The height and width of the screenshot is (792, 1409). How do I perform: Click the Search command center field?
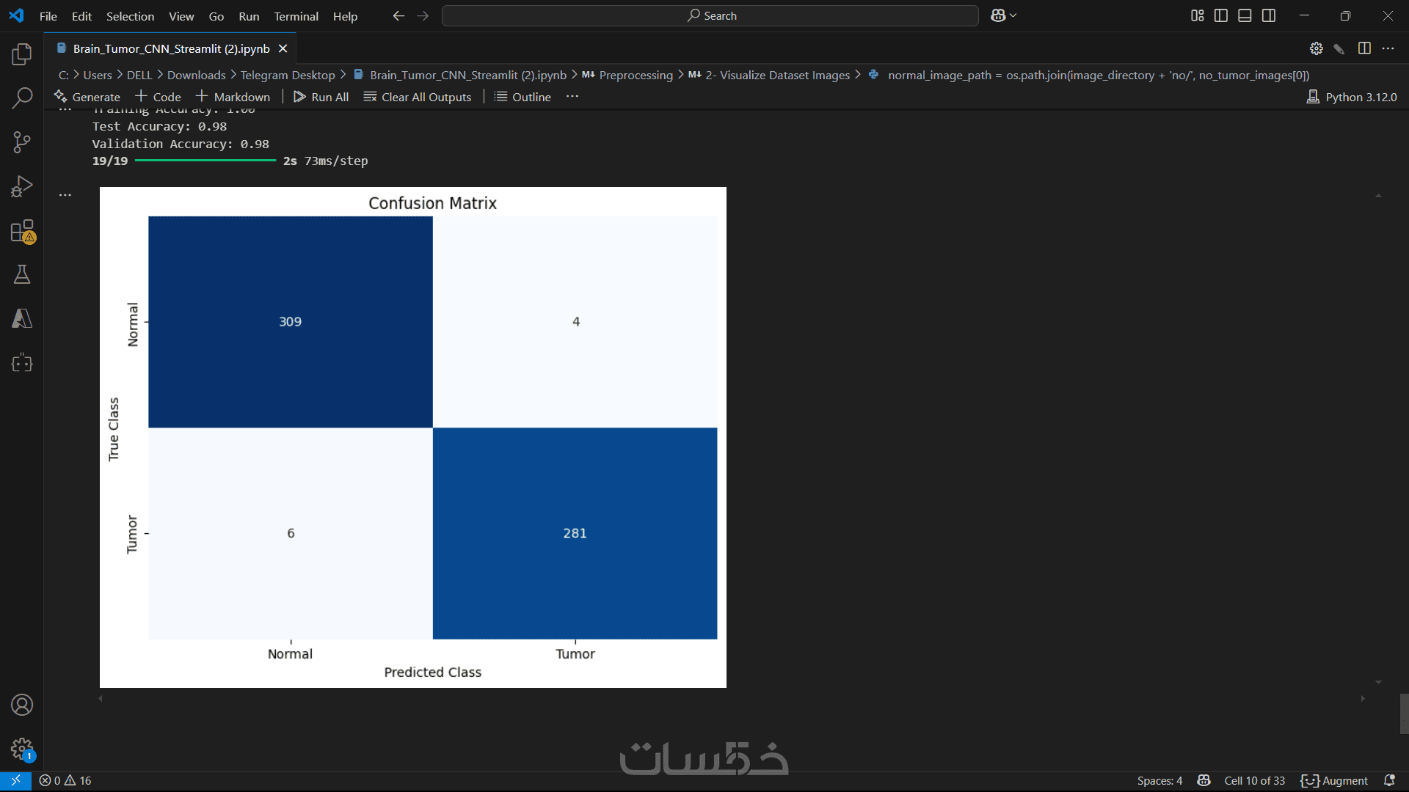click(710, 15)
